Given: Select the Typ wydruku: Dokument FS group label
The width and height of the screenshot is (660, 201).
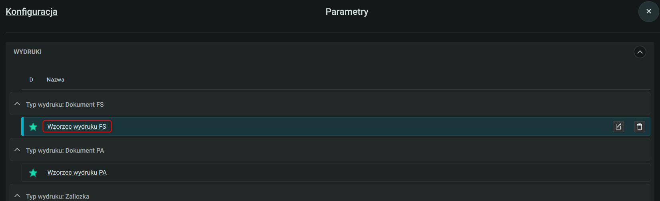Looking at the screenshot, I should (x=65, y=105).
